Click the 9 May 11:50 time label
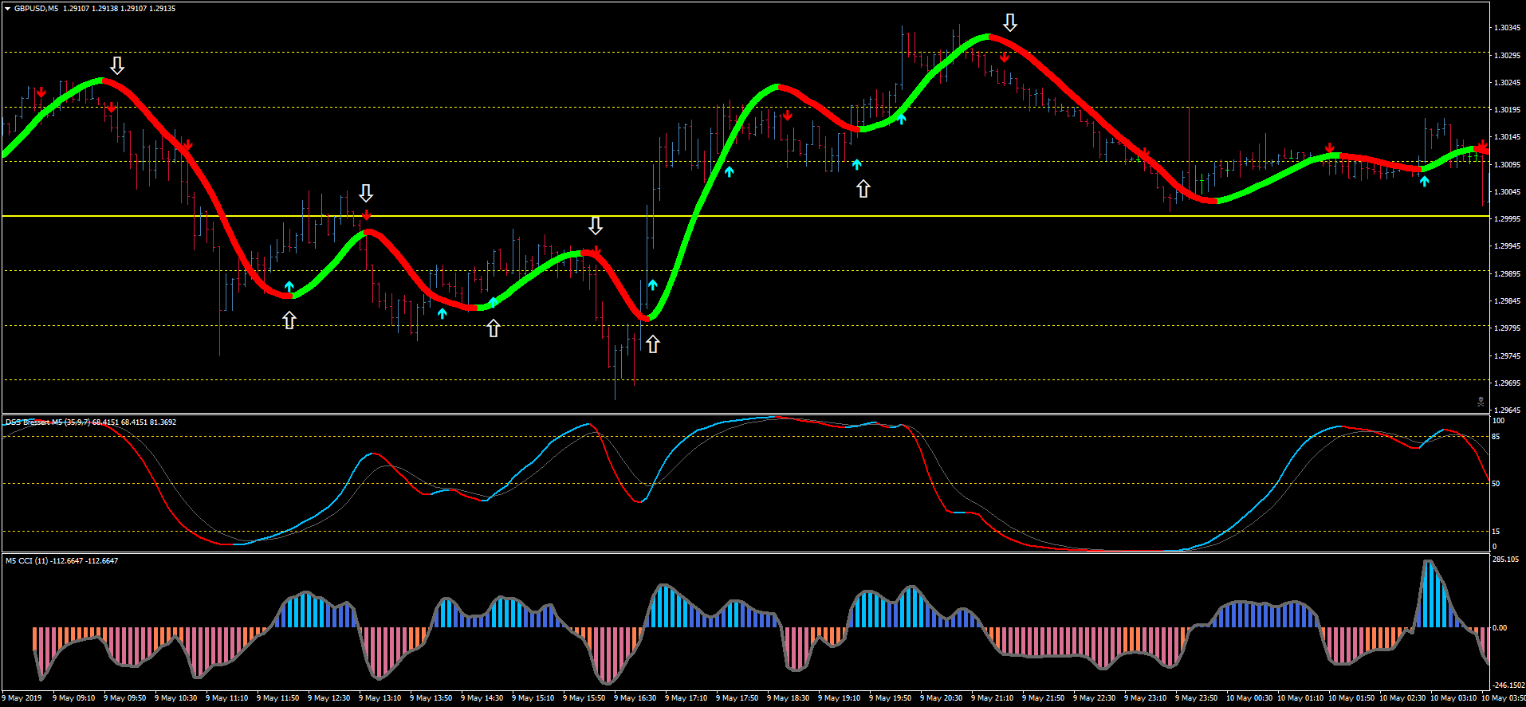 277,698
